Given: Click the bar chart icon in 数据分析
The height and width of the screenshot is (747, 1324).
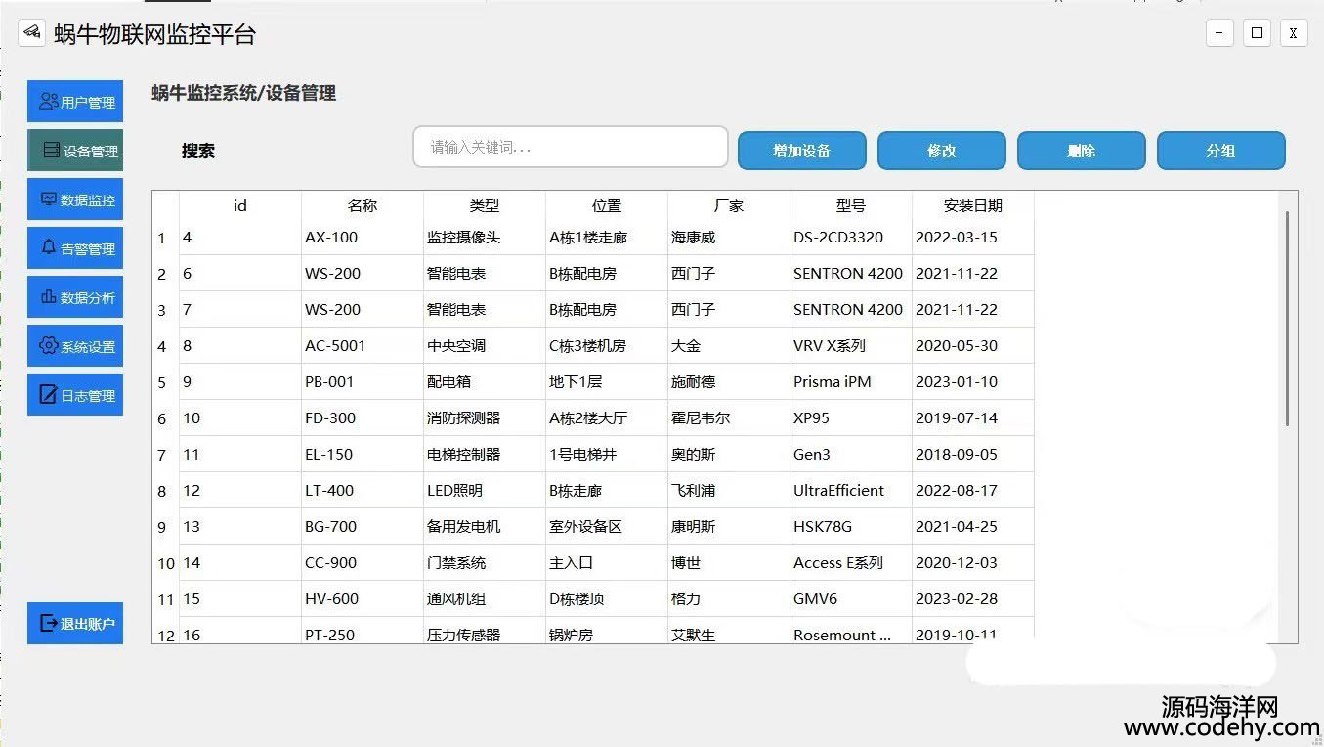Looking at the screenshot, I should tap(48, 297).
